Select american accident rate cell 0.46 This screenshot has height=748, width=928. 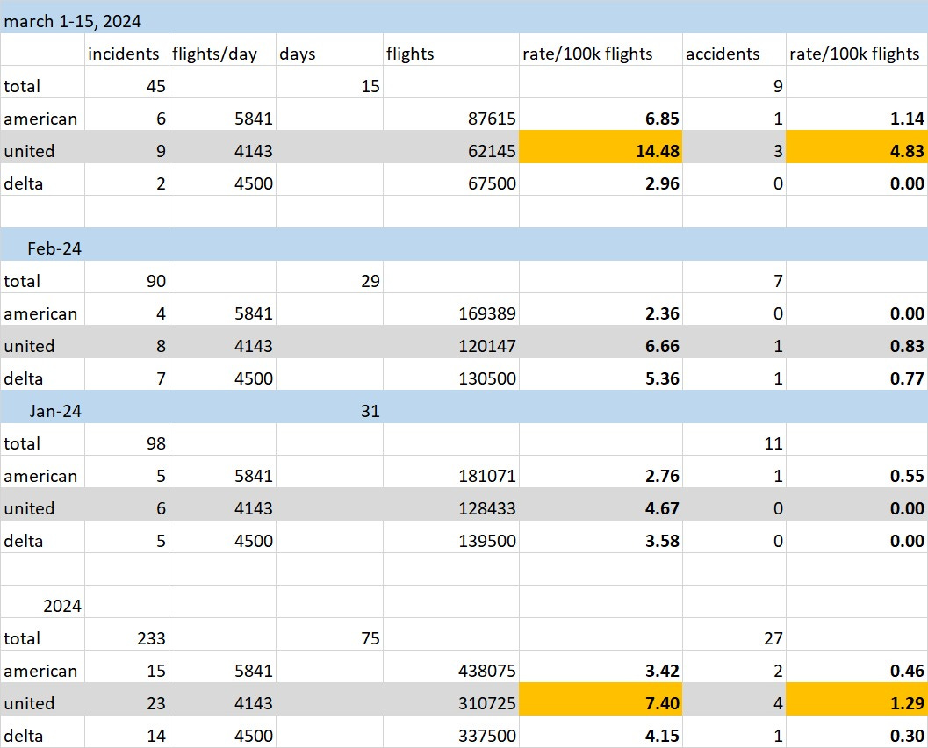click(x=857, y=667)
